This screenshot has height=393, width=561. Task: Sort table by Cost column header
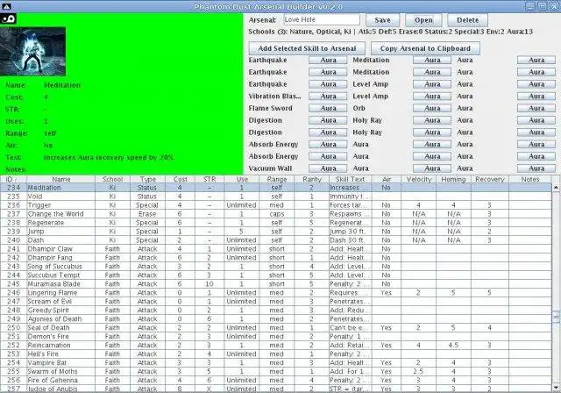pyautogui.click(x=181, y=179)
